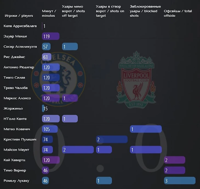Click player name Кепа Аррисабалага

(20, 26)
